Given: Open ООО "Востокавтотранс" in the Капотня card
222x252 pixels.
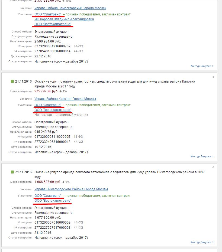Looking at the screenshot, I should (x=53, y=110).
